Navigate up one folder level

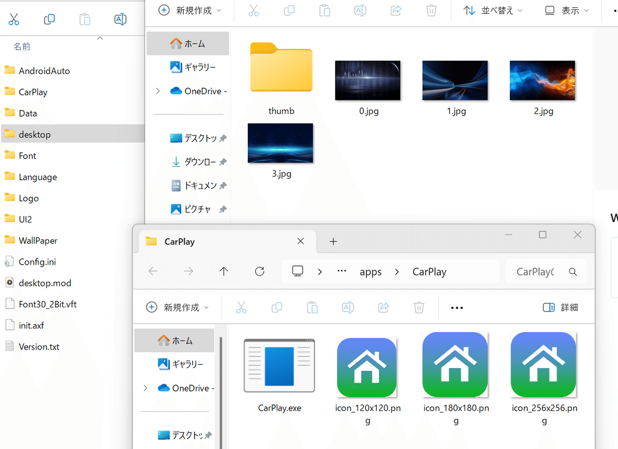click(x=224, y=271)
